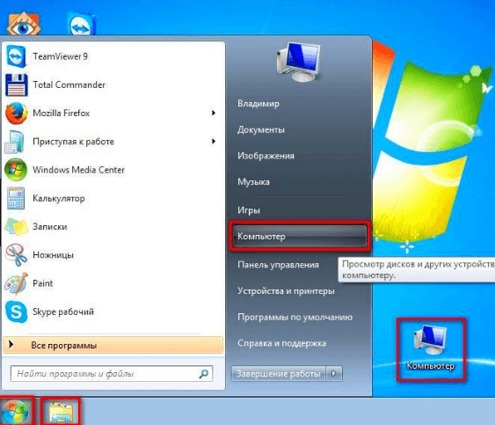Open the Калькулятор app
Screen dimensions: 495x425
pyautogui.click(x=113, y=199)
